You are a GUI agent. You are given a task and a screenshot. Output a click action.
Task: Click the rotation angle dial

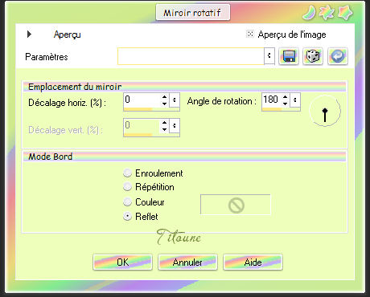point(325,111)
